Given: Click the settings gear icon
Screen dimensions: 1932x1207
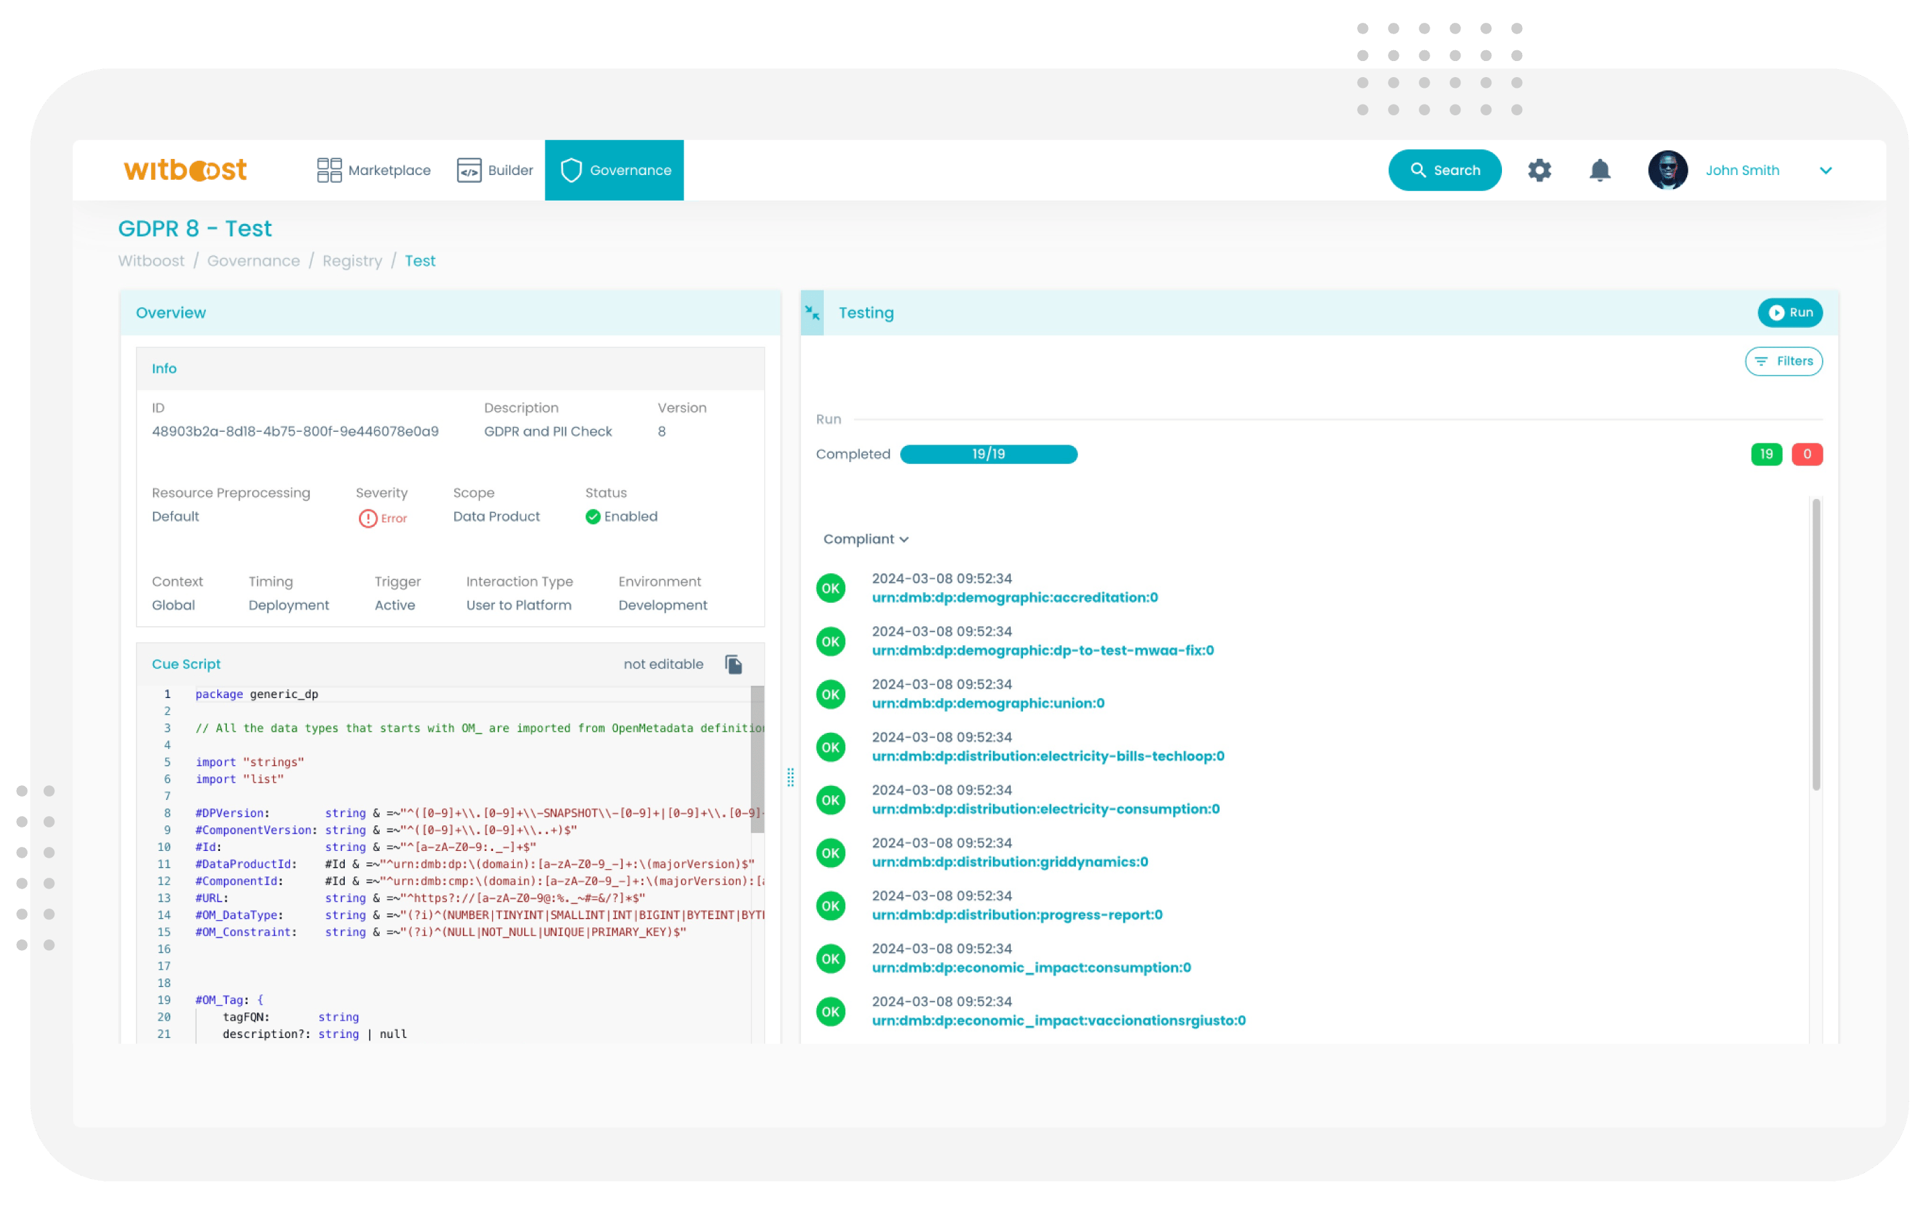Looking at the screenshot, I should click(x=1539, y=170).
